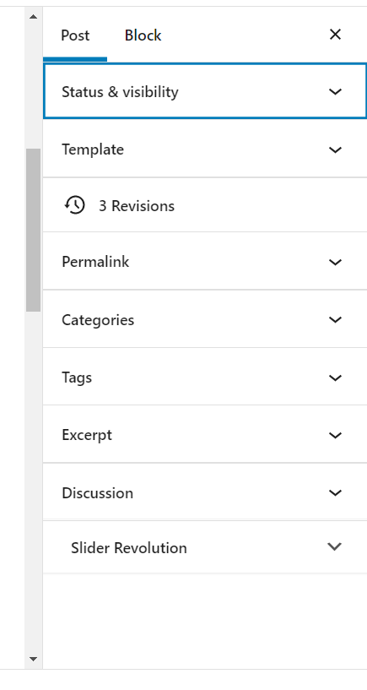Expand the Categories panel chevron
Screen dimensions: 367x690
pyautogui.click(x=335, y=319)
